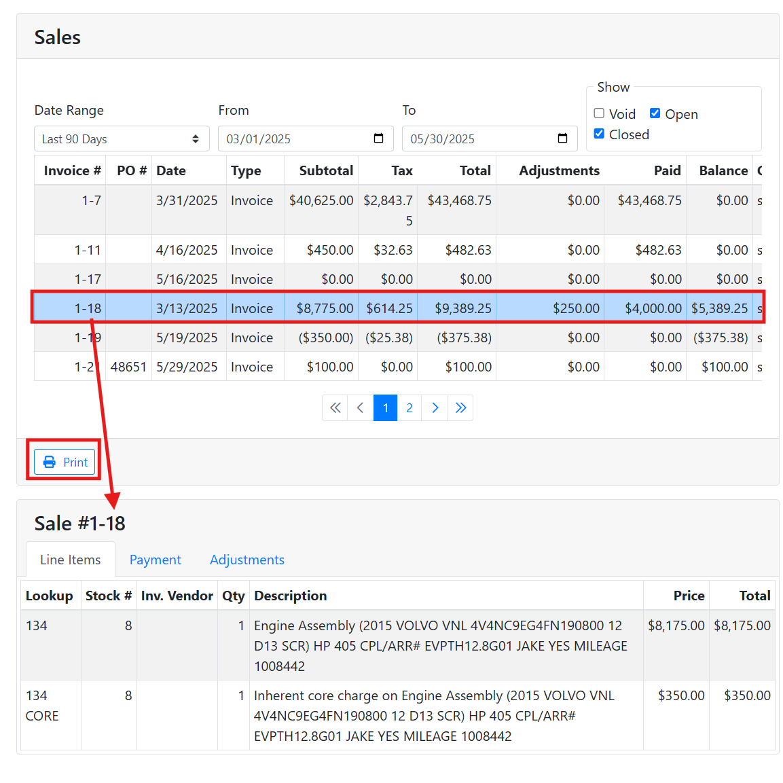Viewport: 783px width, 783px height.
Task: Uncheck the Open checkbox
Action: (654, 113)
